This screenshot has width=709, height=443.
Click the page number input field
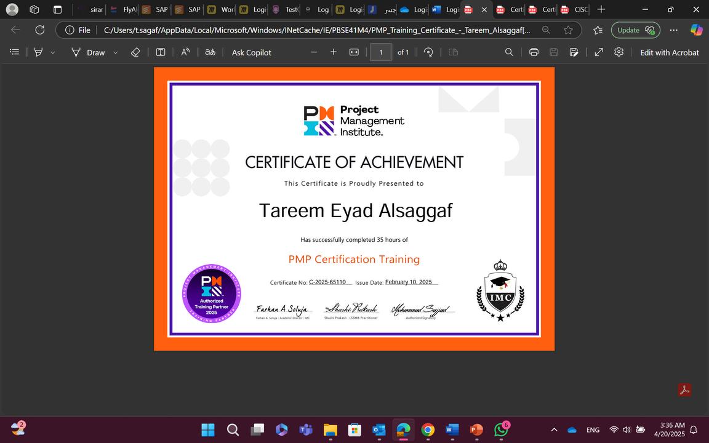(381, 52)
